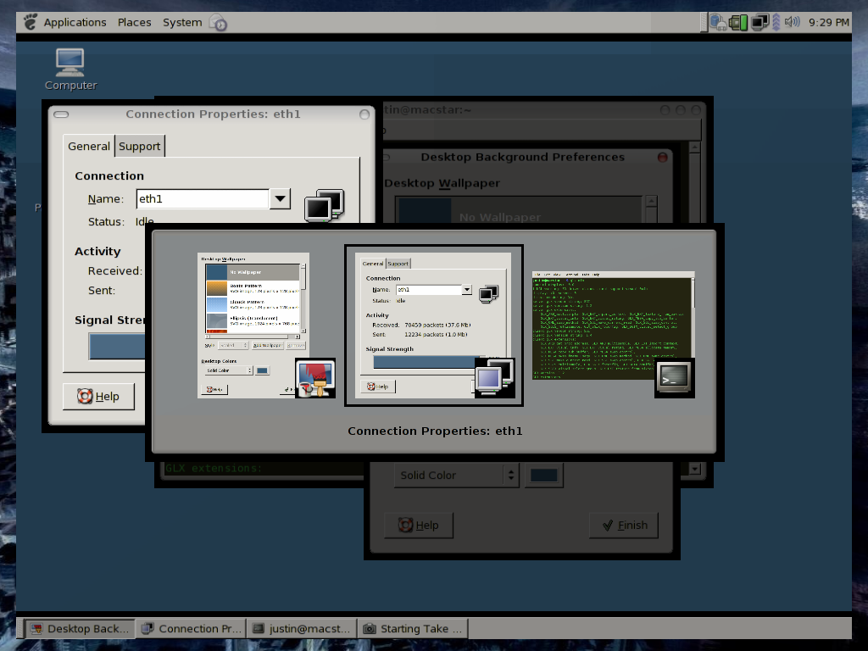
Task: Open the Applications menu
Action: point(75,22)
